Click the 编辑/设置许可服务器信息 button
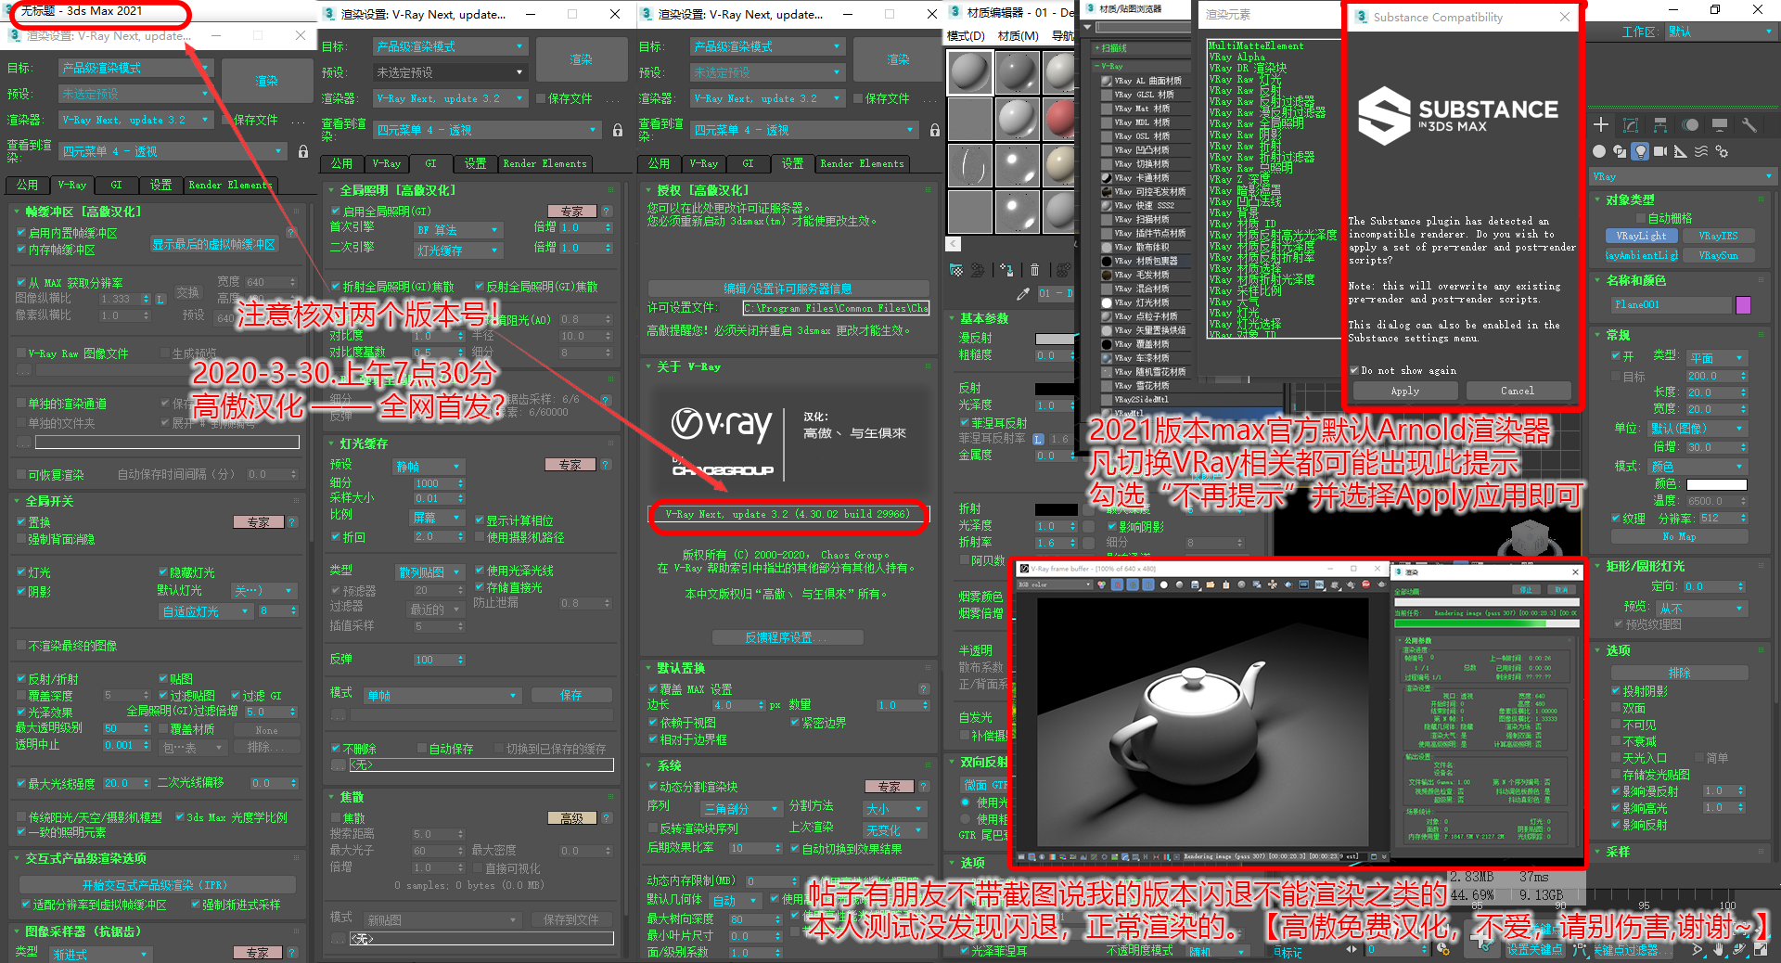This screenshot has width=1781, height=963. click(x=788, y=288)
